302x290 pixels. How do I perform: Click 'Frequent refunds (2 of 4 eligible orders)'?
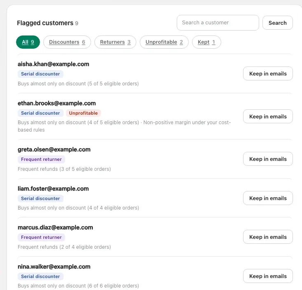tap(64, 247)
